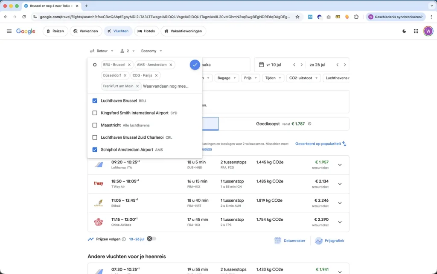Confirm airports with the blue checkmark button

click(195, 65)
